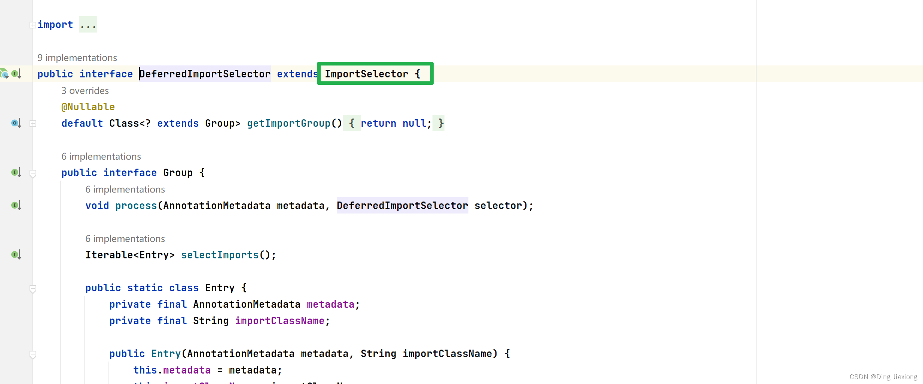
Task: Collapse the Entry class block
Action: click(x=33, y=289)
